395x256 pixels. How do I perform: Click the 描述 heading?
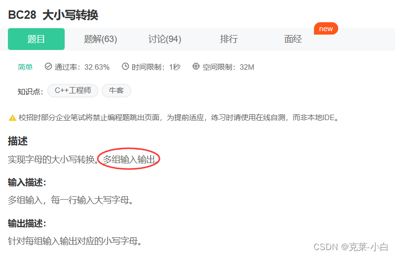18,141
